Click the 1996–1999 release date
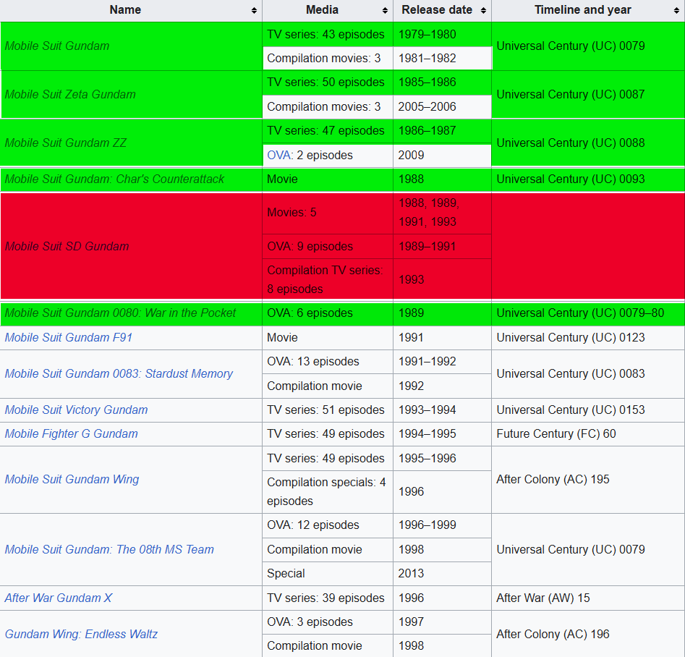685x657 pixels. 443,525
